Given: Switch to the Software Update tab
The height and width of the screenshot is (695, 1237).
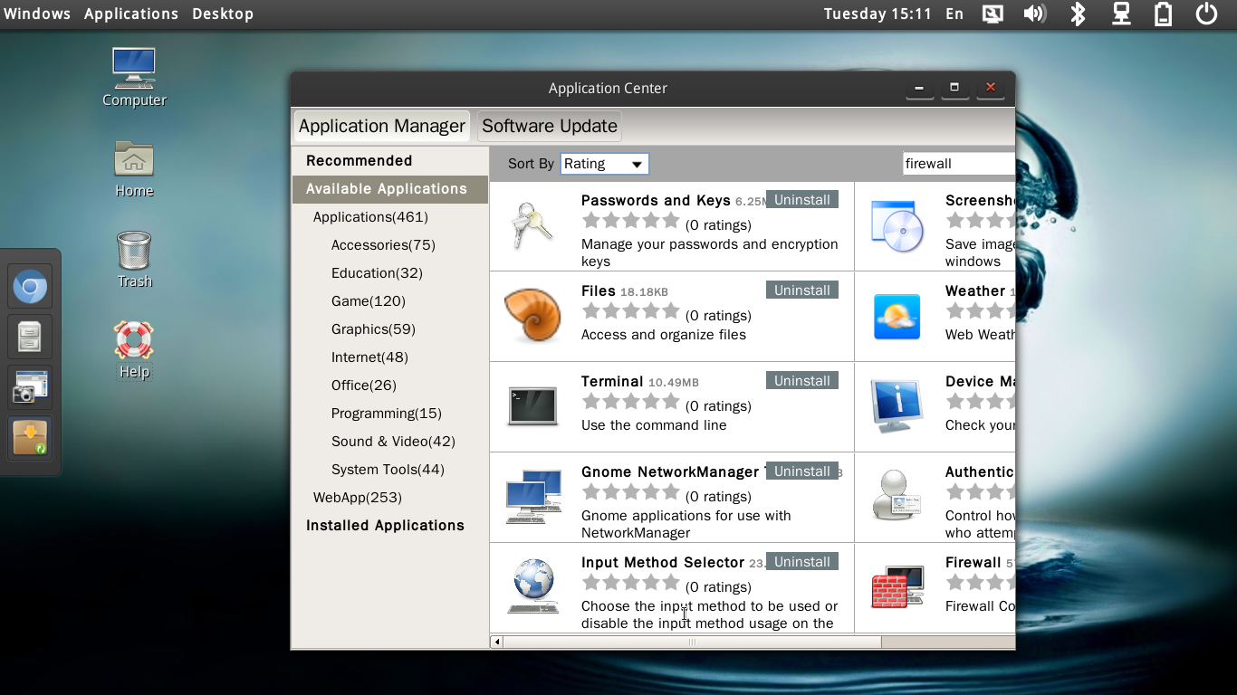Looking at the screenshot, I should tap(549, 126).
